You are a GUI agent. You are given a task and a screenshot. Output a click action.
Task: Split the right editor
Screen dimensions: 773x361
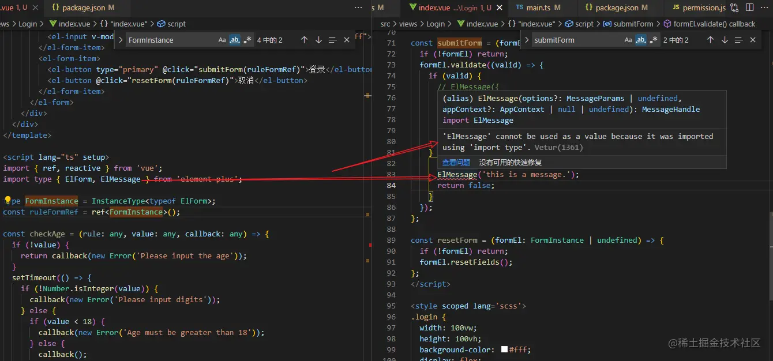pyautogui.click(x=750, y=7)
